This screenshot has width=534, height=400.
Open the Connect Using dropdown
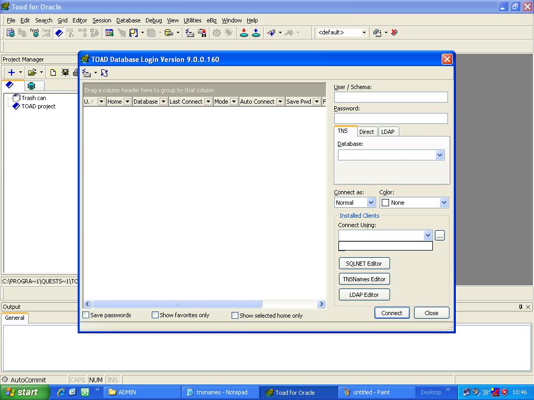click(x=428, y=235)
